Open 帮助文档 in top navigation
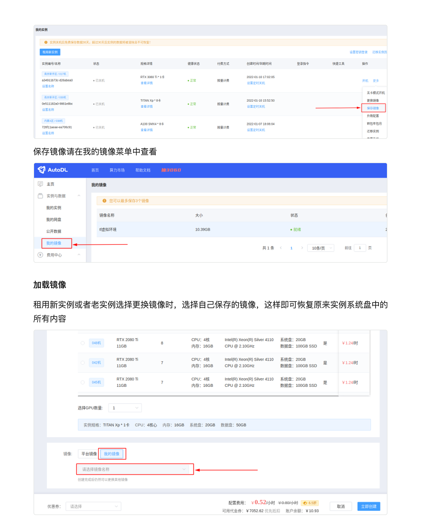 pyautogui.click(x=143, y=170)
